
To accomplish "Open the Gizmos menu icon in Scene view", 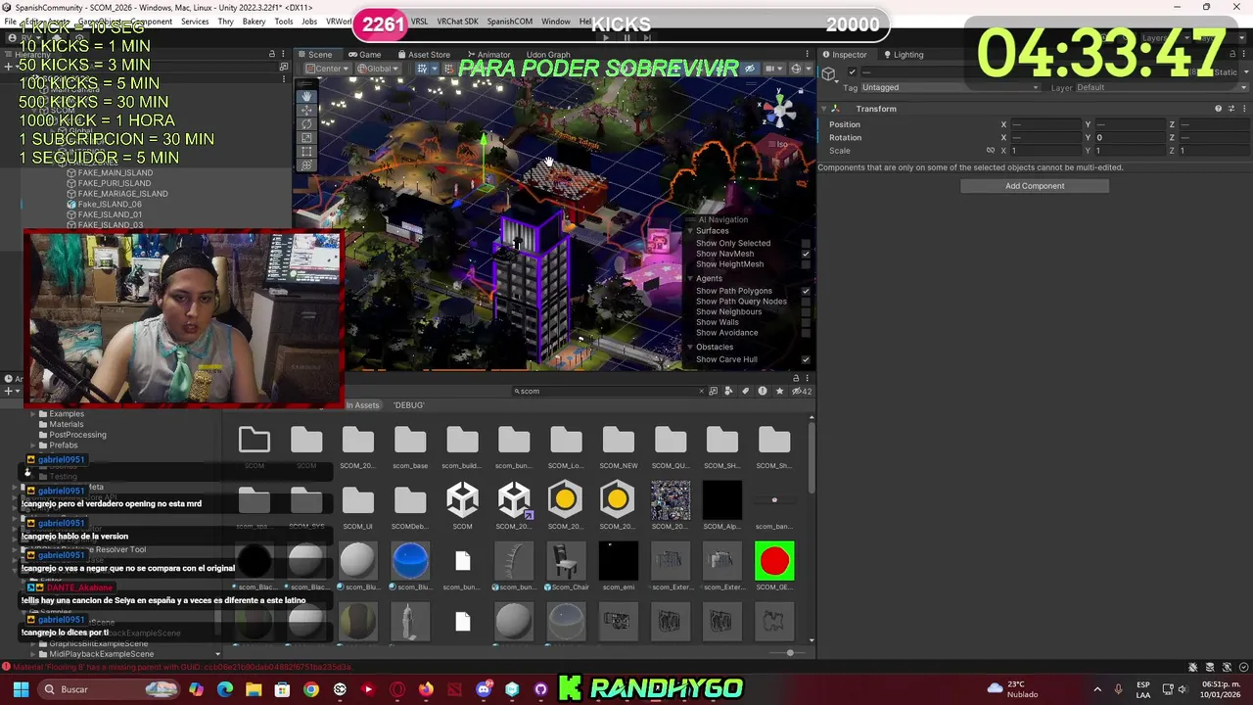I will (796, 69).
